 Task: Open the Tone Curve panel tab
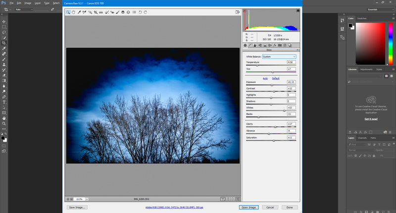(x=250, y=45)
